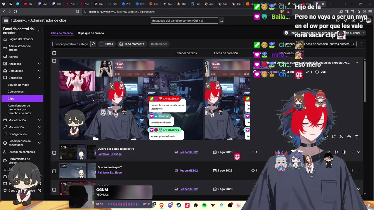
Task: Select checkbox for the third 2 ago 2026 clip
Action: click(x=54, y=190)
